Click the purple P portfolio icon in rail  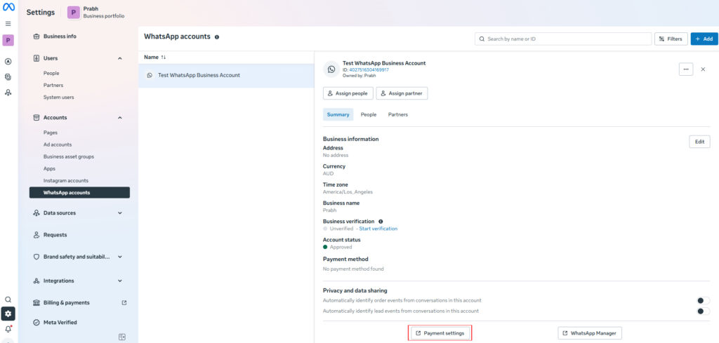[8, 40]
